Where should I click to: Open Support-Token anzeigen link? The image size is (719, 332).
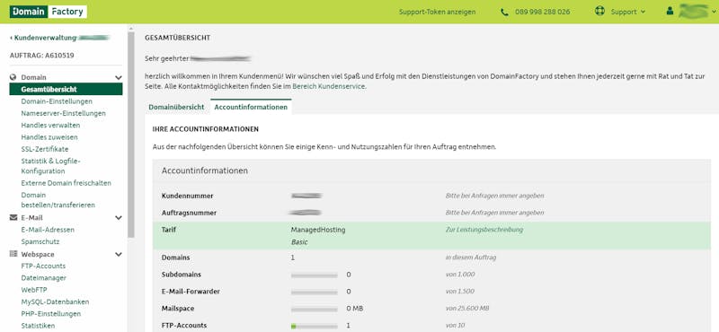pos(437,12)
